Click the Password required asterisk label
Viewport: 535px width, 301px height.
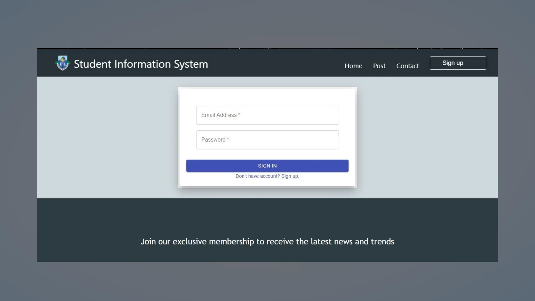[x=228, y=138]
